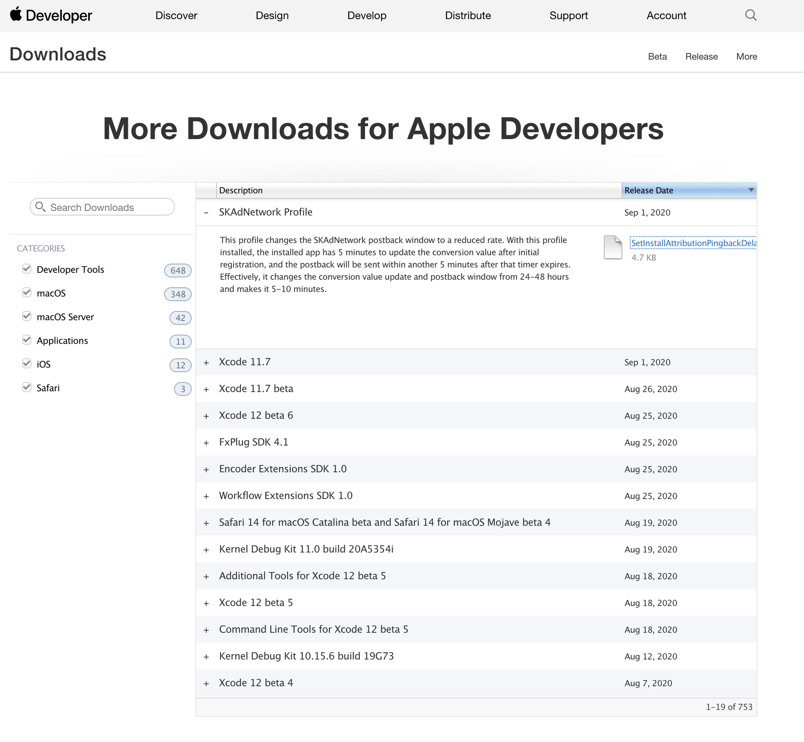804x742 pixels.
Task: Click the CATEGORIES sidebar heading
Action: (x=40, y=248)
